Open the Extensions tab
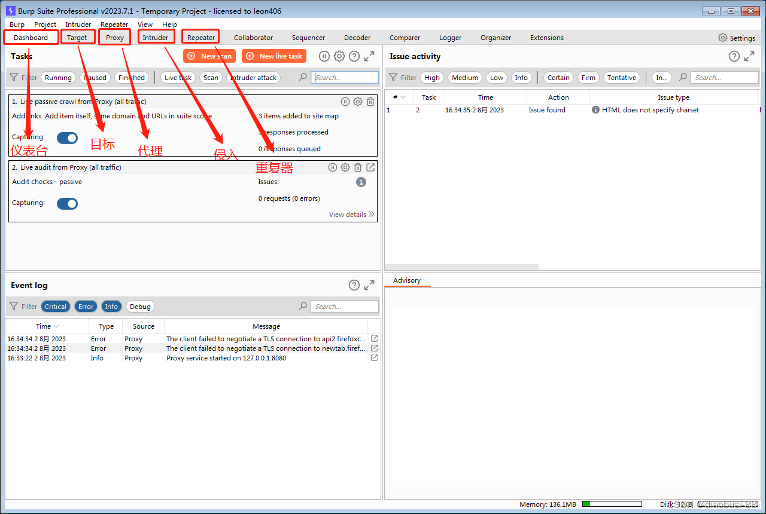766x514 pixels. coord(547,38)
